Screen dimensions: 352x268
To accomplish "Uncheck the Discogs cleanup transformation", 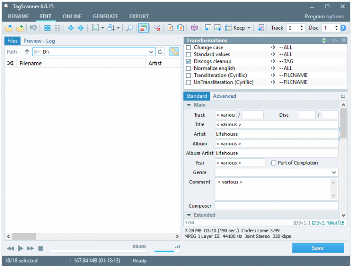I will pos(188,61).
